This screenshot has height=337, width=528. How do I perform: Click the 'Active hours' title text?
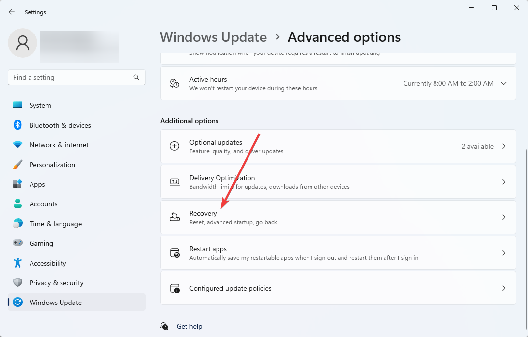(x=208, y=79)
